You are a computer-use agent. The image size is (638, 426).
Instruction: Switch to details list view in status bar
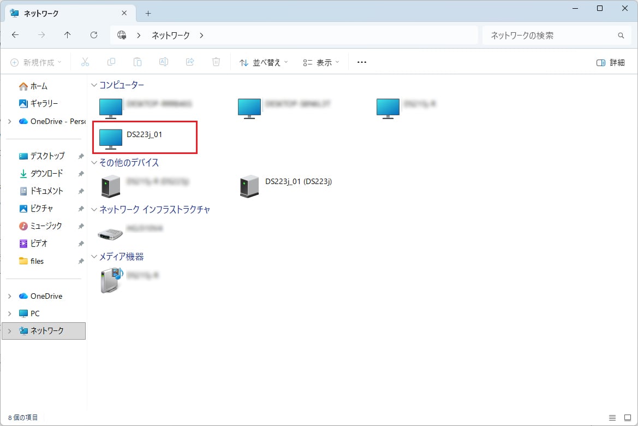612,418
